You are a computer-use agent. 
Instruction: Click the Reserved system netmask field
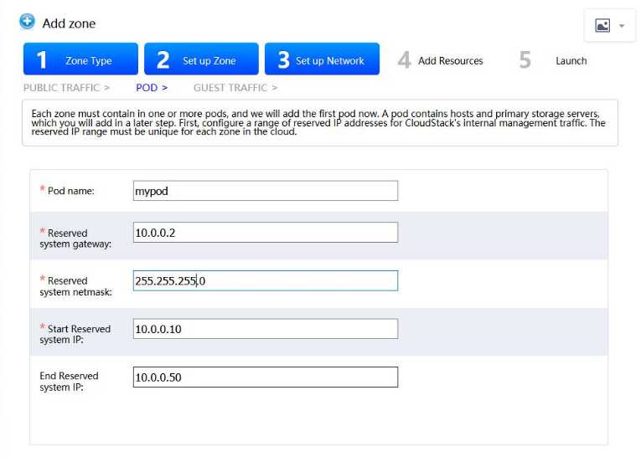click(x=266, y=280)
